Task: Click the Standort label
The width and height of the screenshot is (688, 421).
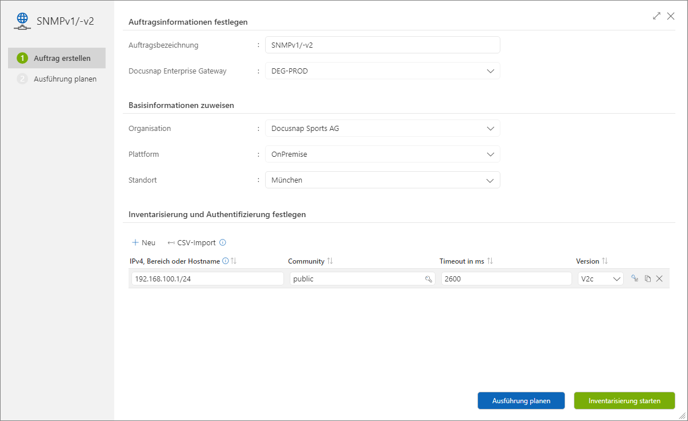Action: point(142,180)
